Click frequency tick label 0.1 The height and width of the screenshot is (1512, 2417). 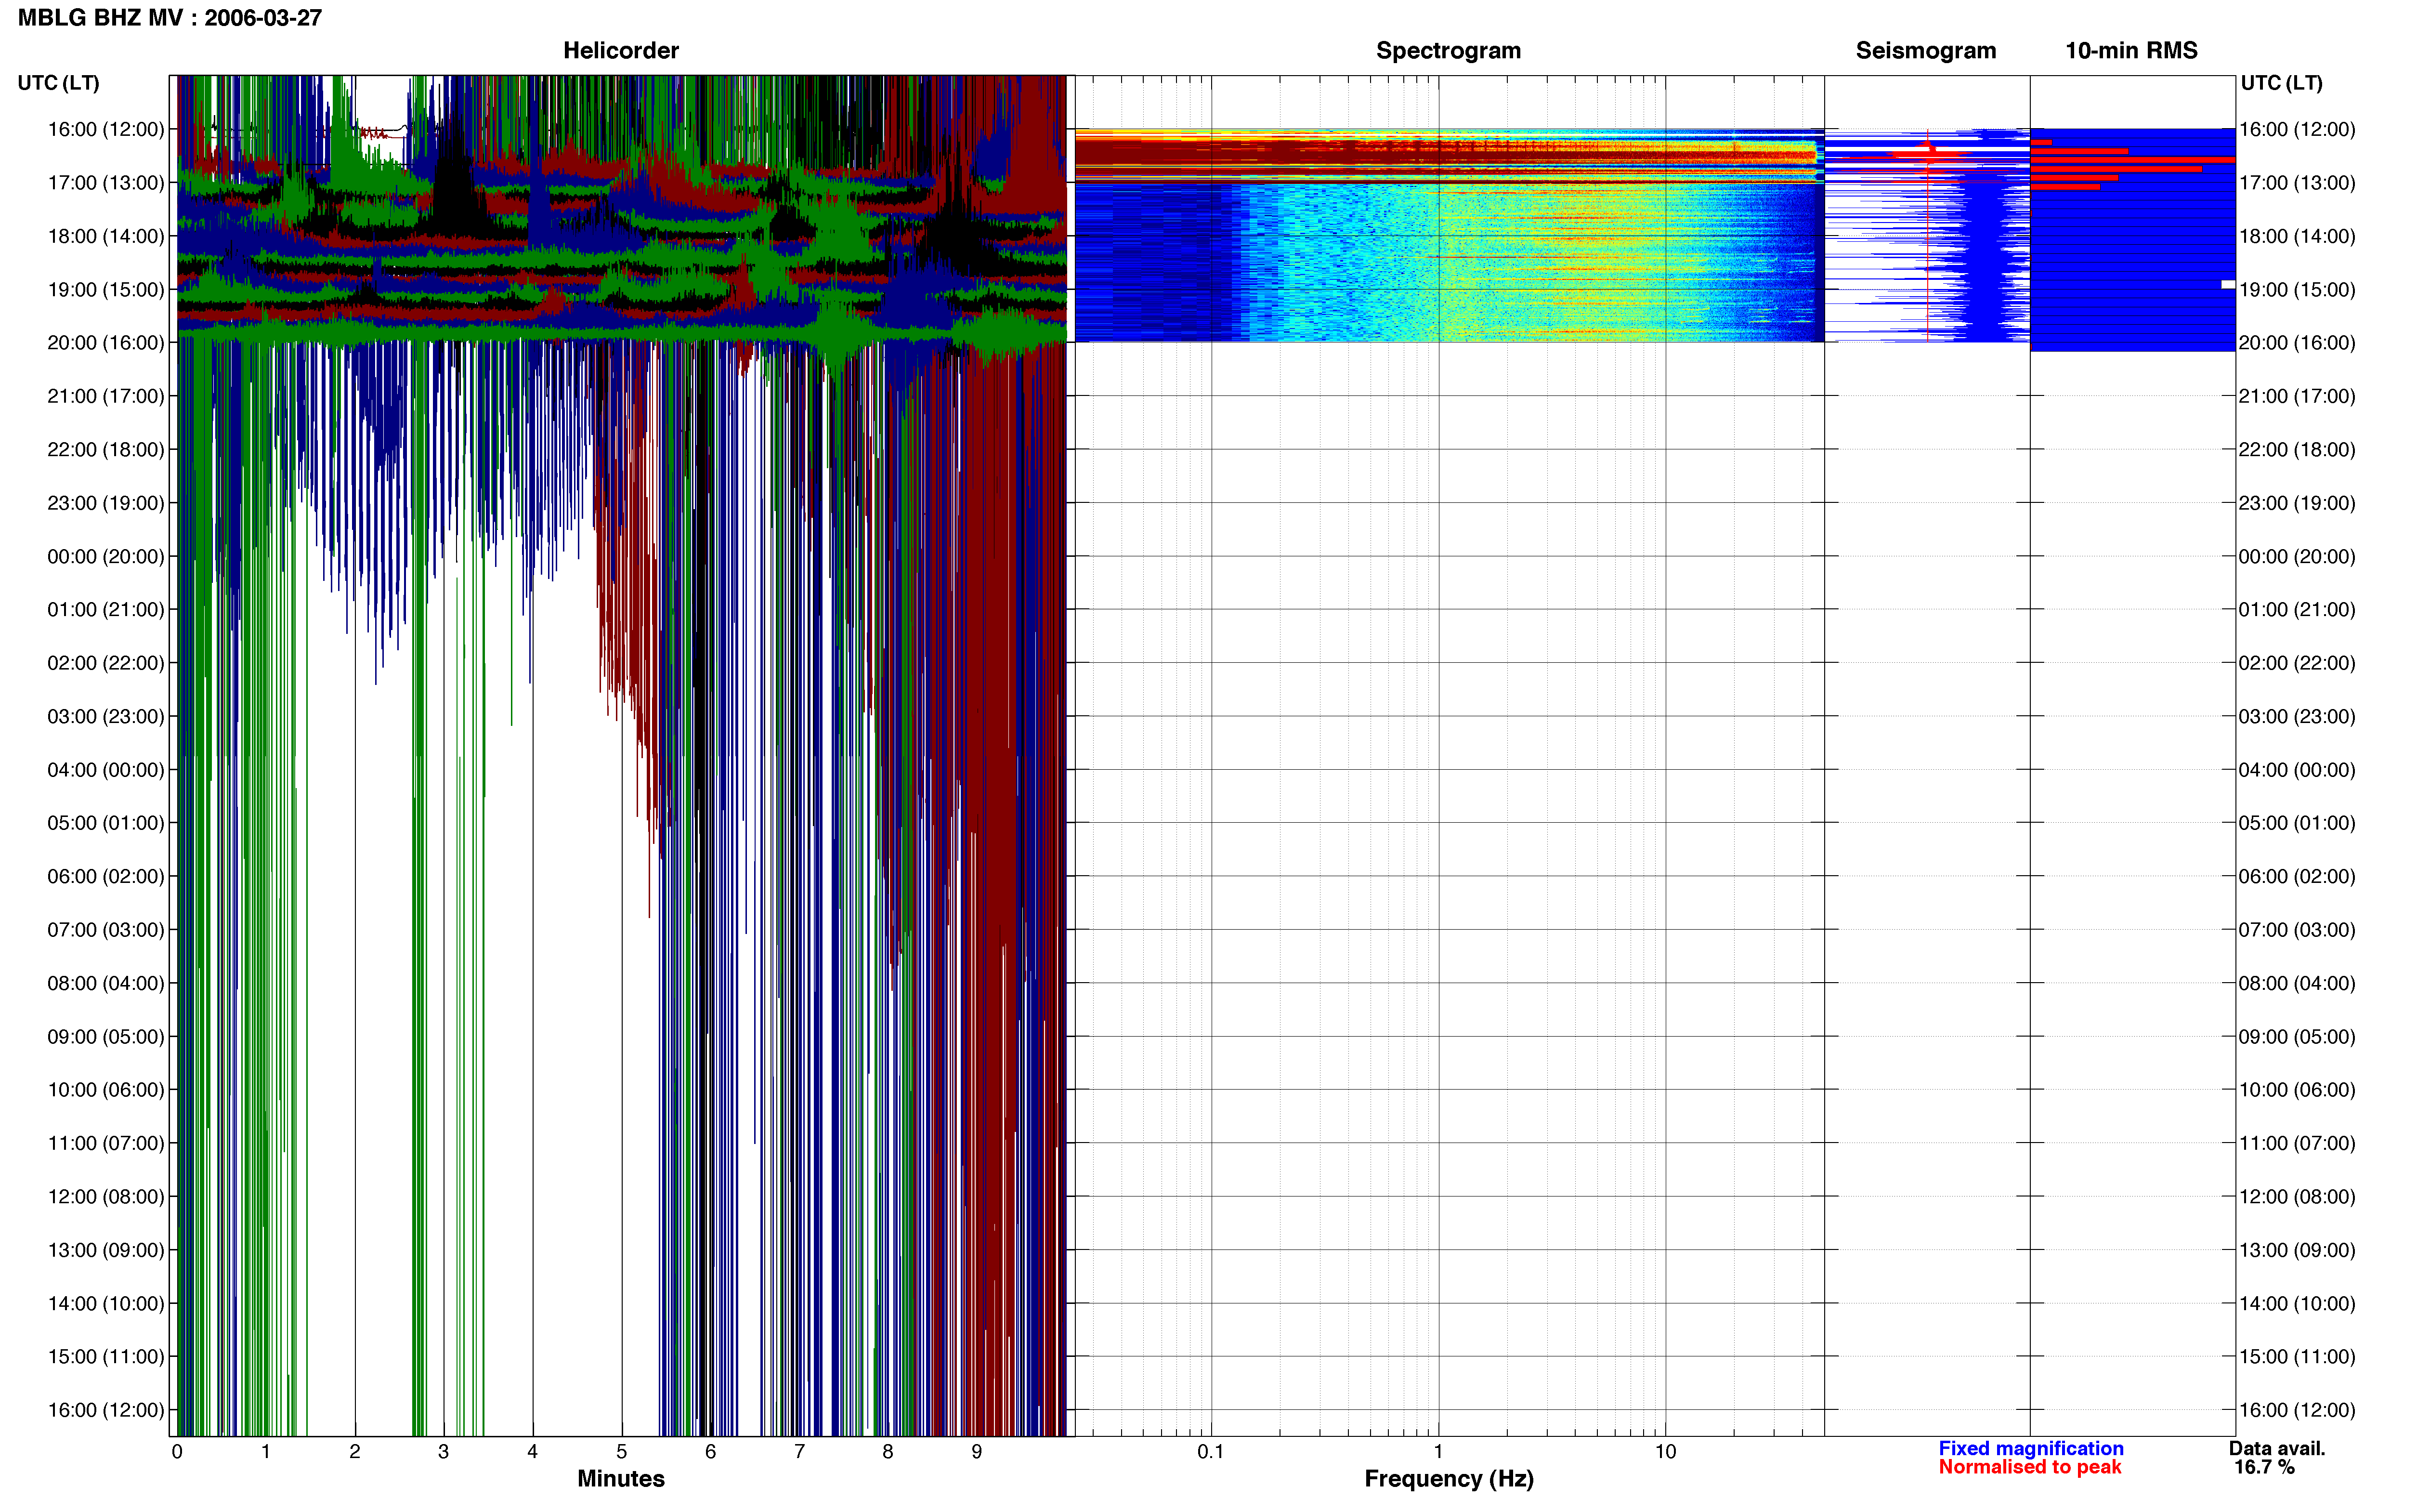point(1211,1452)
